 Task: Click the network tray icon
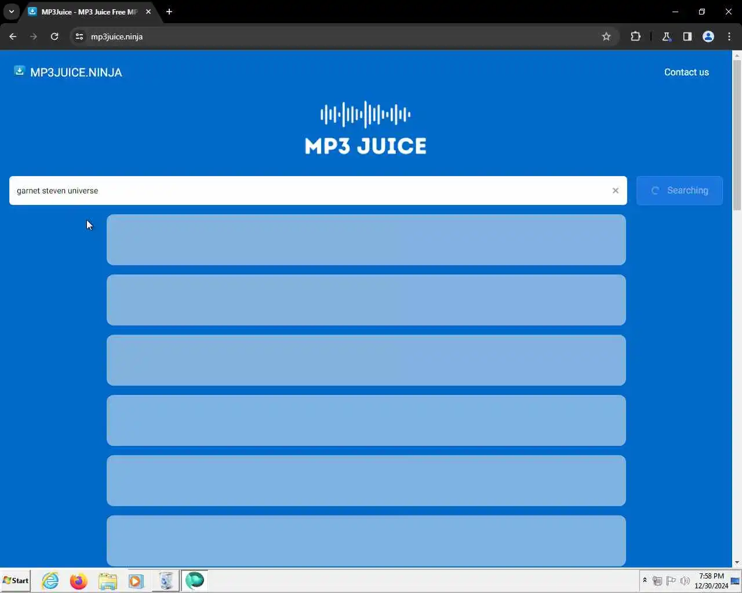click(657, 581)
